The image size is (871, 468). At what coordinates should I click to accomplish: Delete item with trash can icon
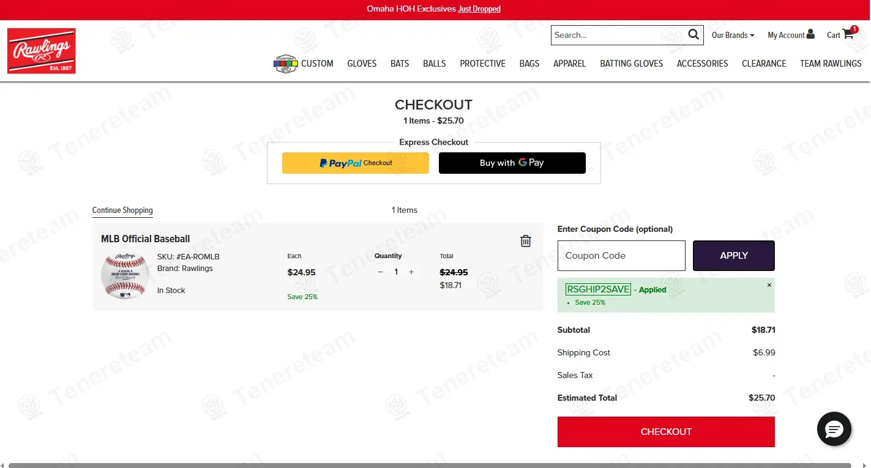click(x=525, y=241)
